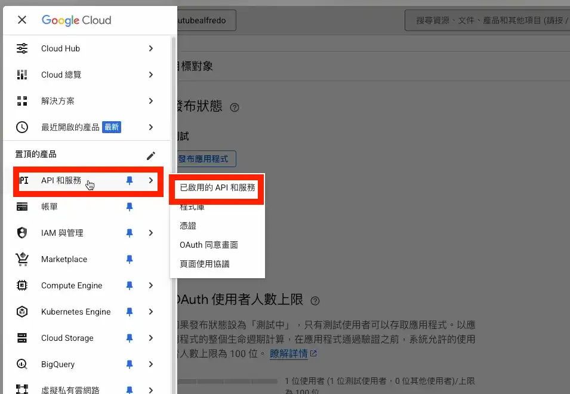Screen dimensions: 570x394
Task: Expand the Cloud Hub submenu chevron
Action: [x=151, y=48]
